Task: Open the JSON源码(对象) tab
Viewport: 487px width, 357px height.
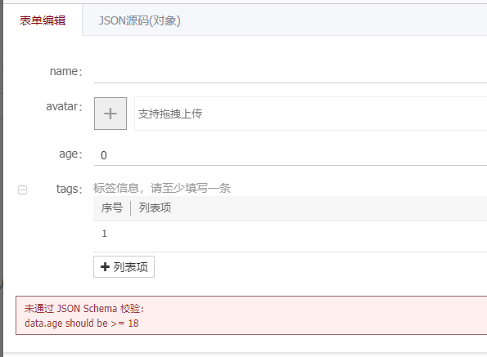Action: [139, 20]
